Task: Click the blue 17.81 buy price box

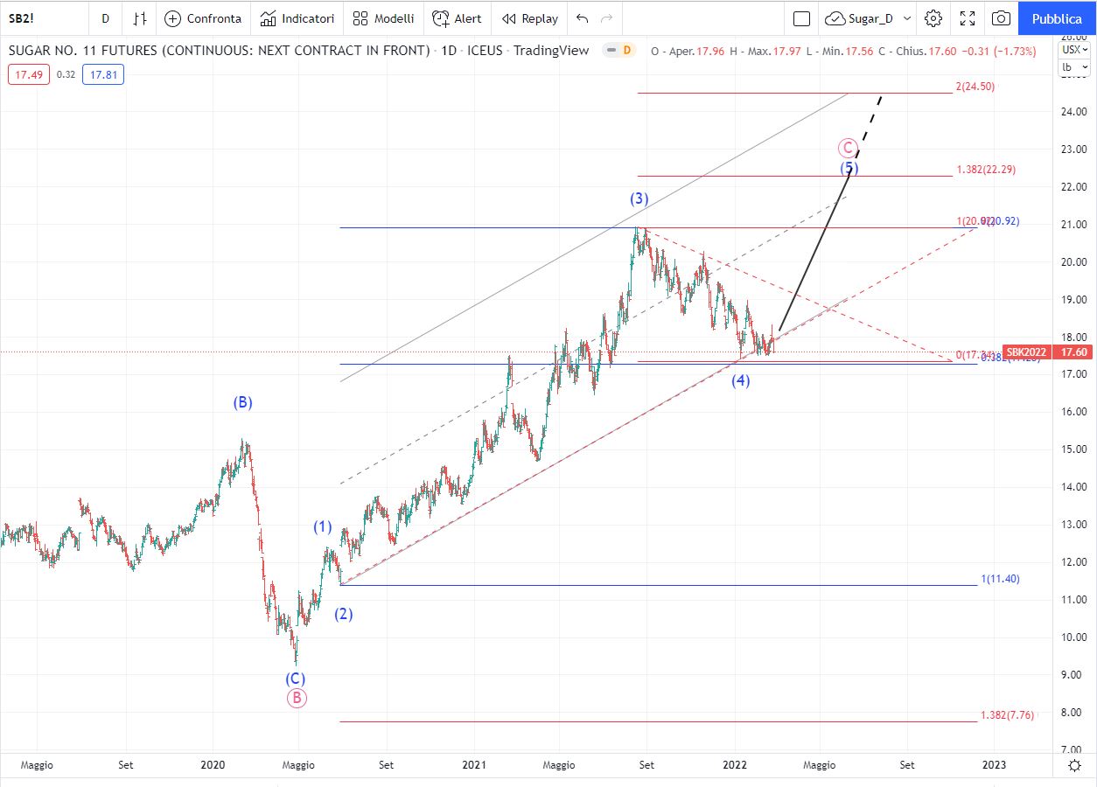Action: [103, 74]
